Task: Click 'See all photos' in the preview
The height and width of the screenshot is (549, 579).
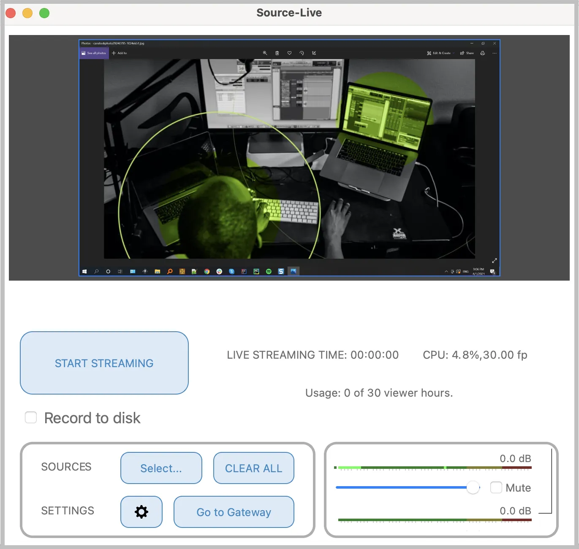Action: 94,53
